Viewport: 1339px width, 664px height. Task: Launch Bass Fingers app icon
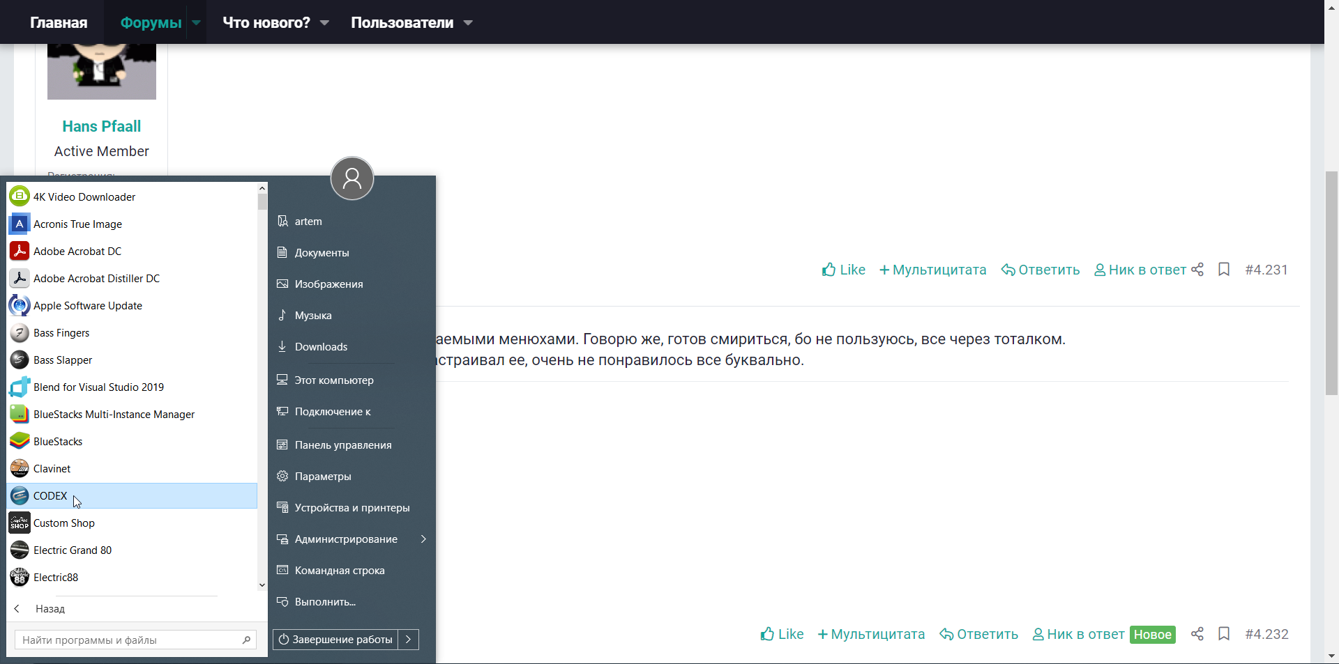pyautogui.click(x=20, y=332)
